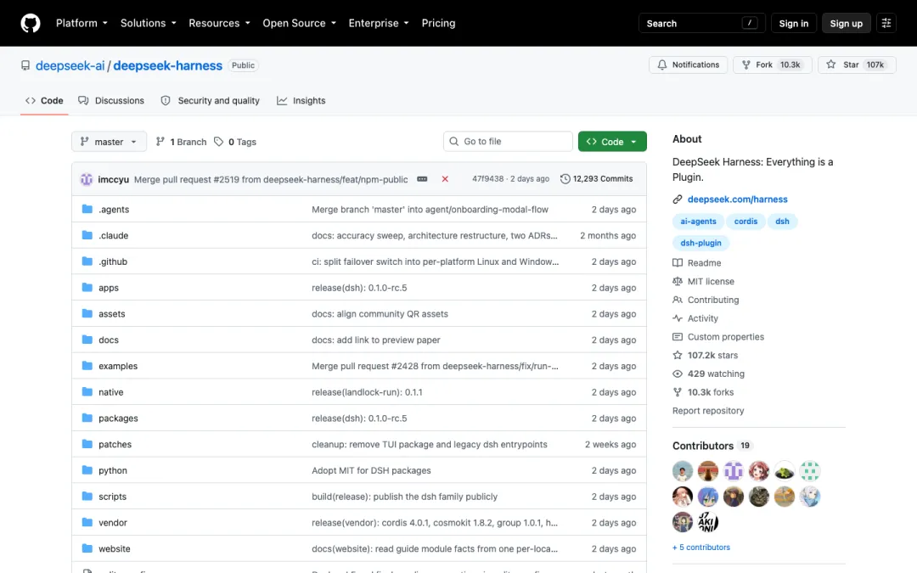
Task: Click the patches folder icon
Action: coord(87,444)
